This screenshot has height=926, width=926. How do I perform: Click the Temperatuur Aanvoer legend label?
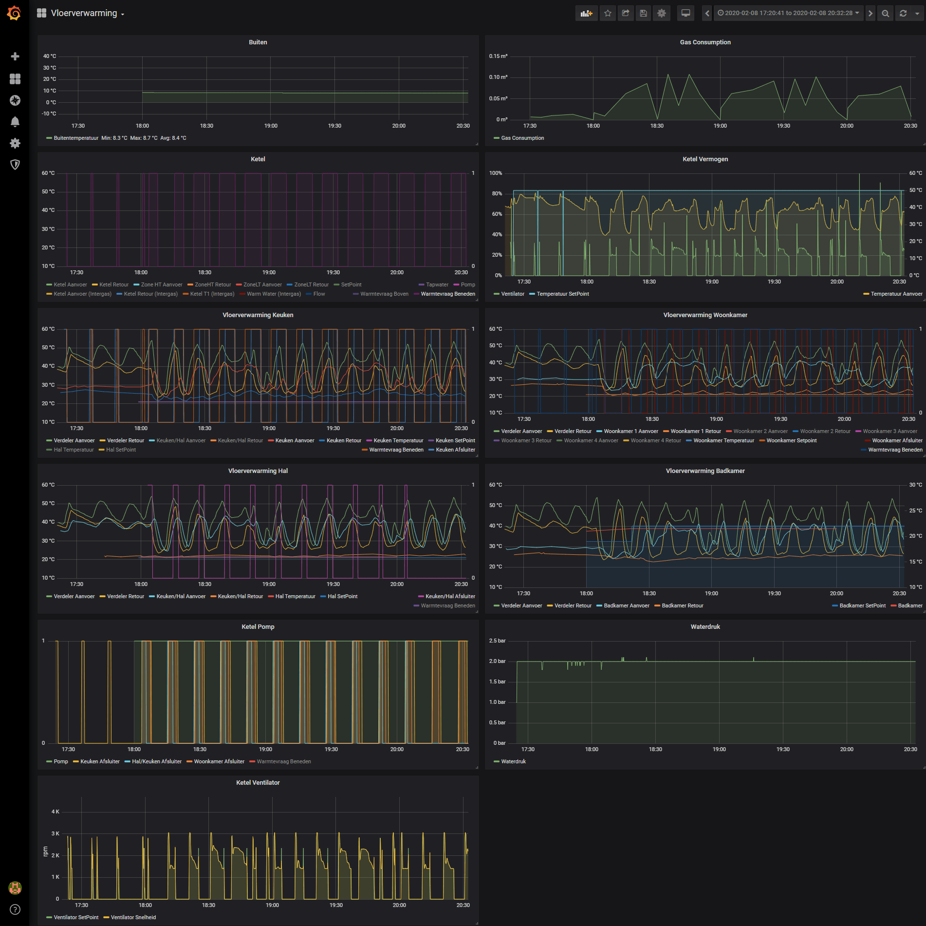coord(896,294)
